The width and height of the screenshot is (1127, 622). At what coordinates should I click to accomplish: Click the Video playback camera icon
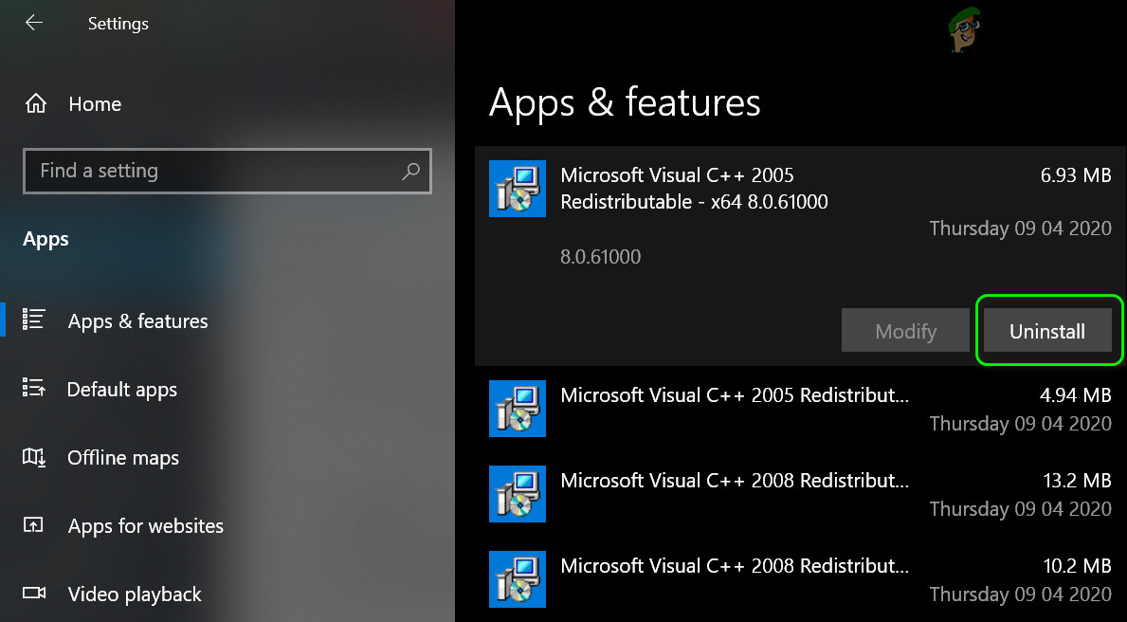(34, 594)
